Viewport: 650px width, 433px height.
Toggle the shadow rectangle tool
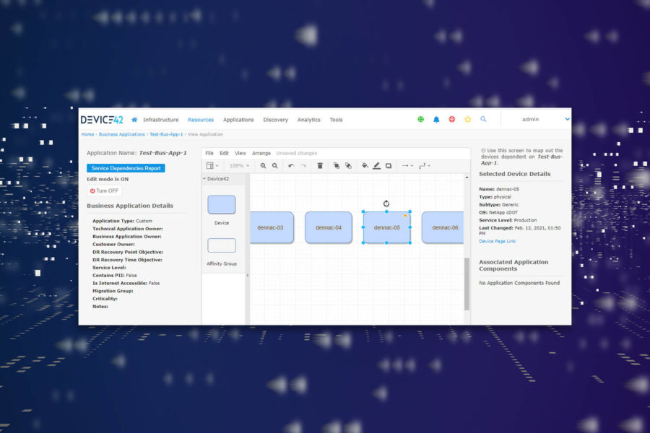[x=389, y=166]
